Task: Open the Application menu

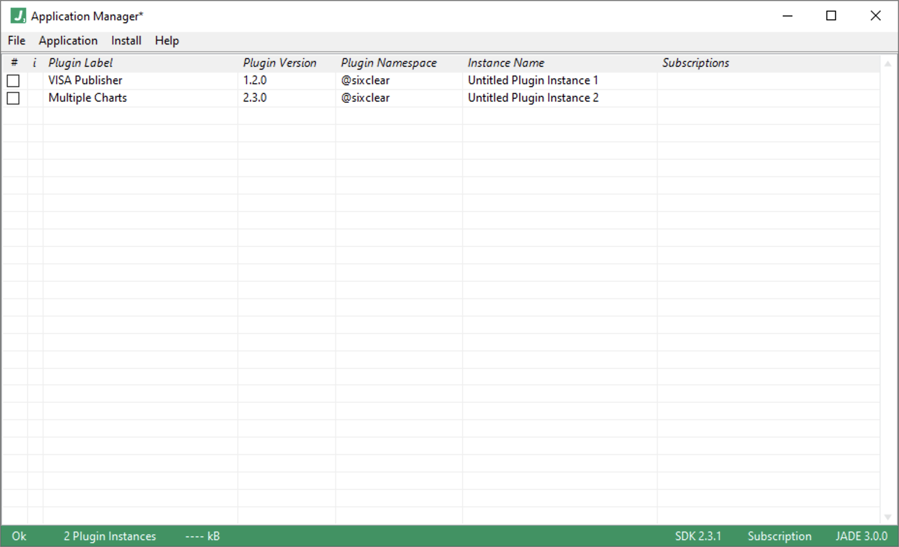Action: [68, 41]
